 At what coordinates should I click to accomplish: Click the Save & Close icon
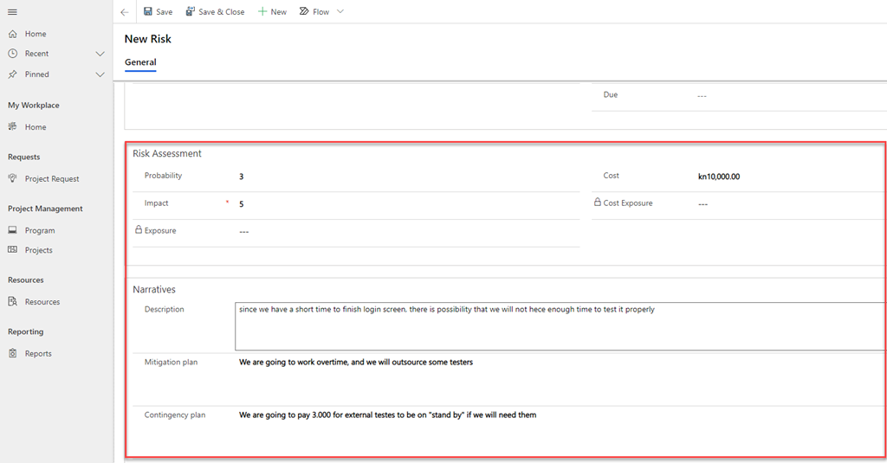click(x=191, y=12)
